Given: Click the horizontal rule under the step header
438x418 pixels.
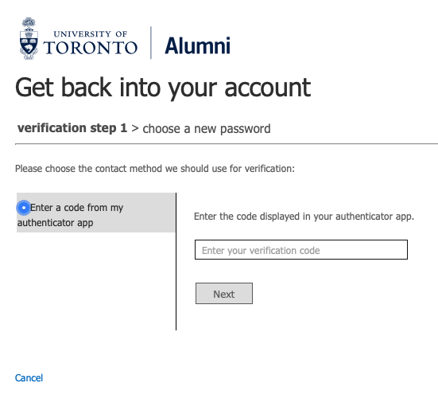Looking at the screenshot, I should click(x=227, y=144).
